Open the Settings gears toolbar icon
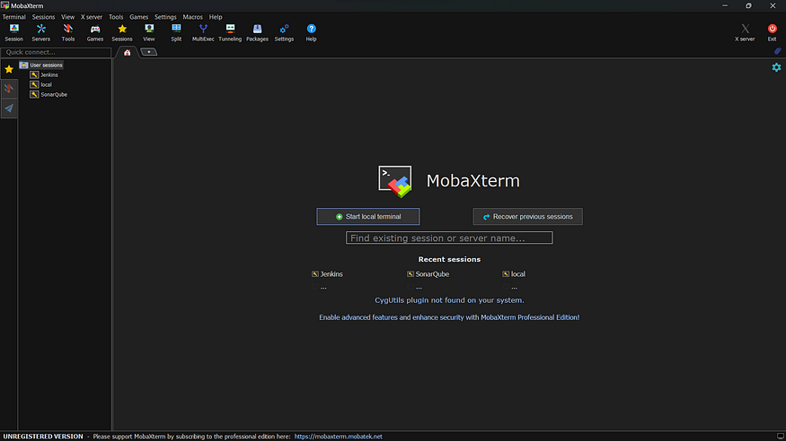 (x=284, y=32)
